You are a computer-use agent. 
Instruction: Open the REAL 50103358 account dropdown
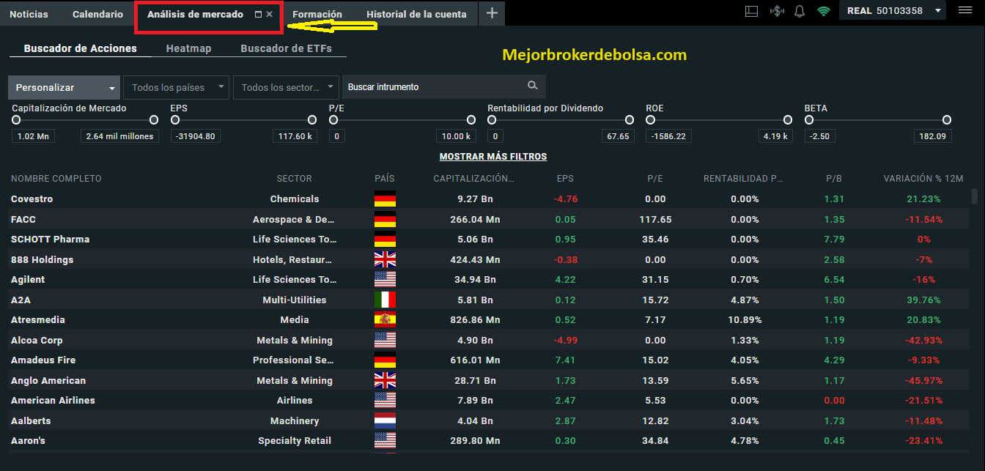coord(894,11)
